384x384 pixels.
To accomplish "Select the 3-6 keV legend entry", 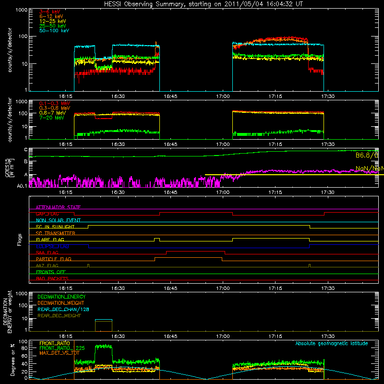I will (49, 12).
